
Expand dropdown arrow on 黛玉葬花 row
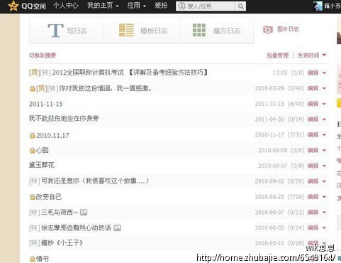click(324, 166)
